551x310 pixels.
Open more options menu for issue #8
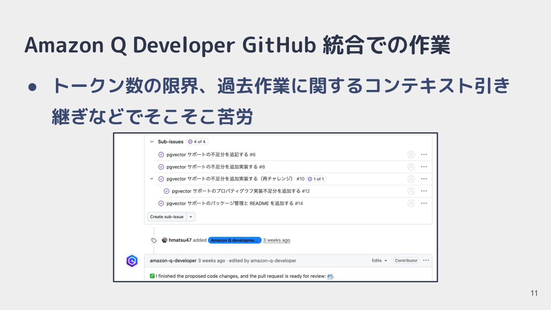click(424, 167)
